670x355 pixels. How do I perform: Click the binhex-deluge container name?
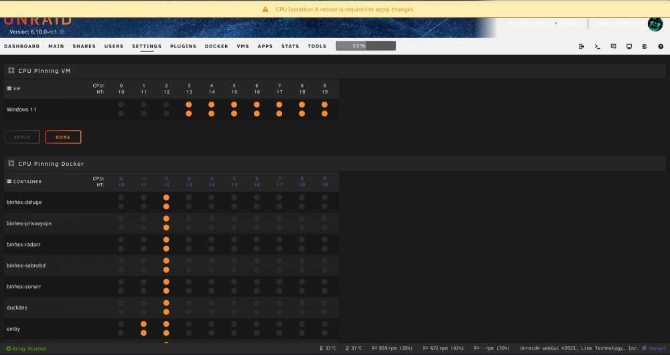tap(24, 202)
